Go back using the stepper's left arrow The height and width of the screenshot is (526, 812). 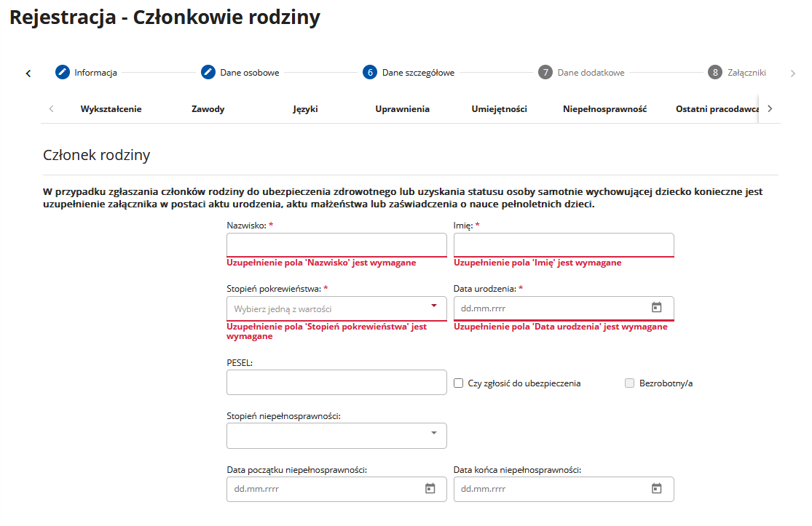[x=28, y=73]
